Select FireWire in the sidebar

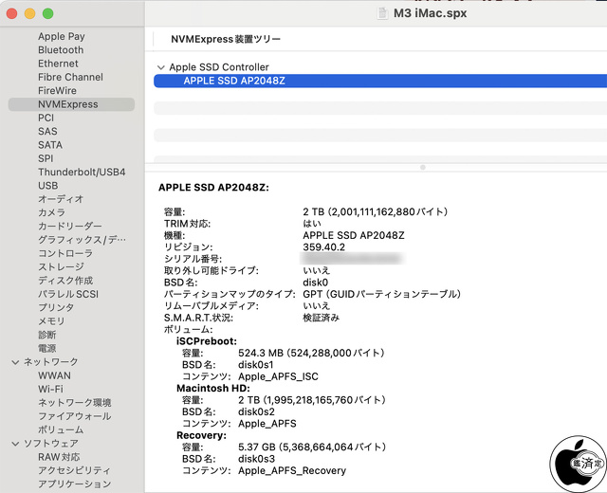point(57,91)
